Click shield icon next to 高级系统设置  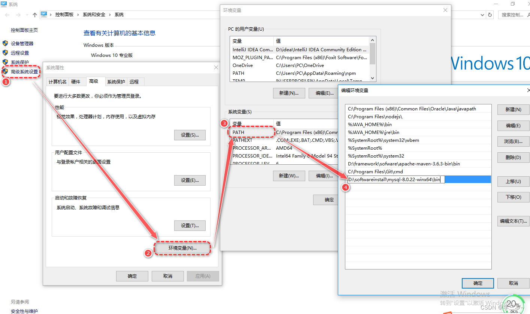[5, 71]
